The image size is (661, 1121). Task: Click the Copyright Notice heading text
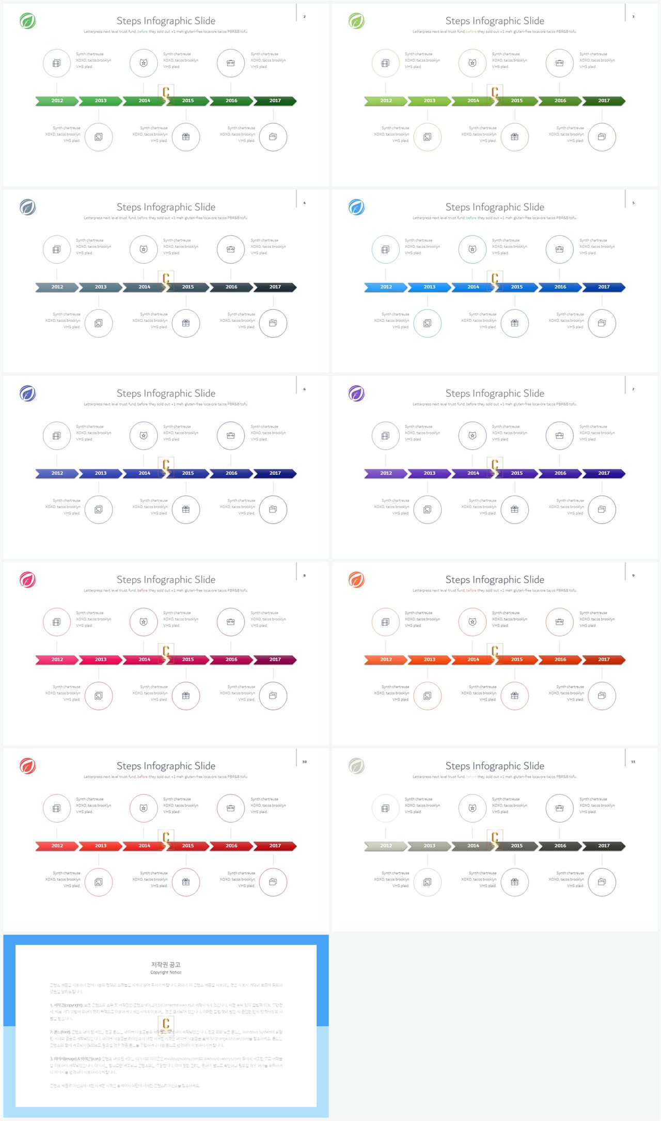click(166, 972)
